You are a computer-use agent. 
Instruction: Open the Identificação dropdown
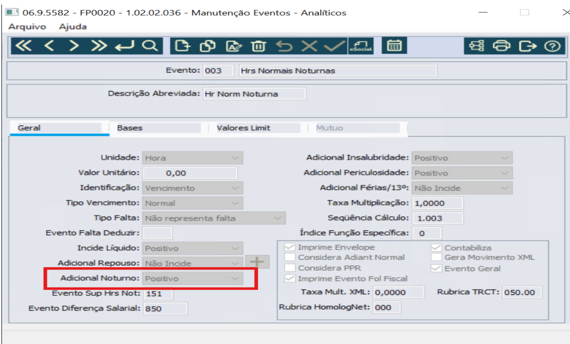(192, 188)
